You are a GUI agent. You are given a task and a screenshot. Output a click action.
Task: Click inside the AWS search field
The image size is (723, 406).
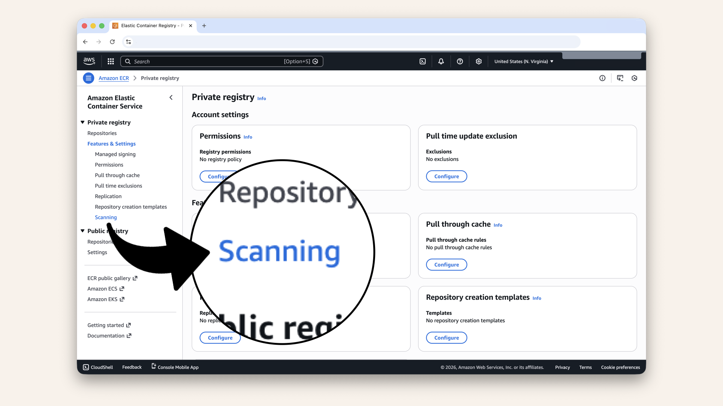point(222,61)
